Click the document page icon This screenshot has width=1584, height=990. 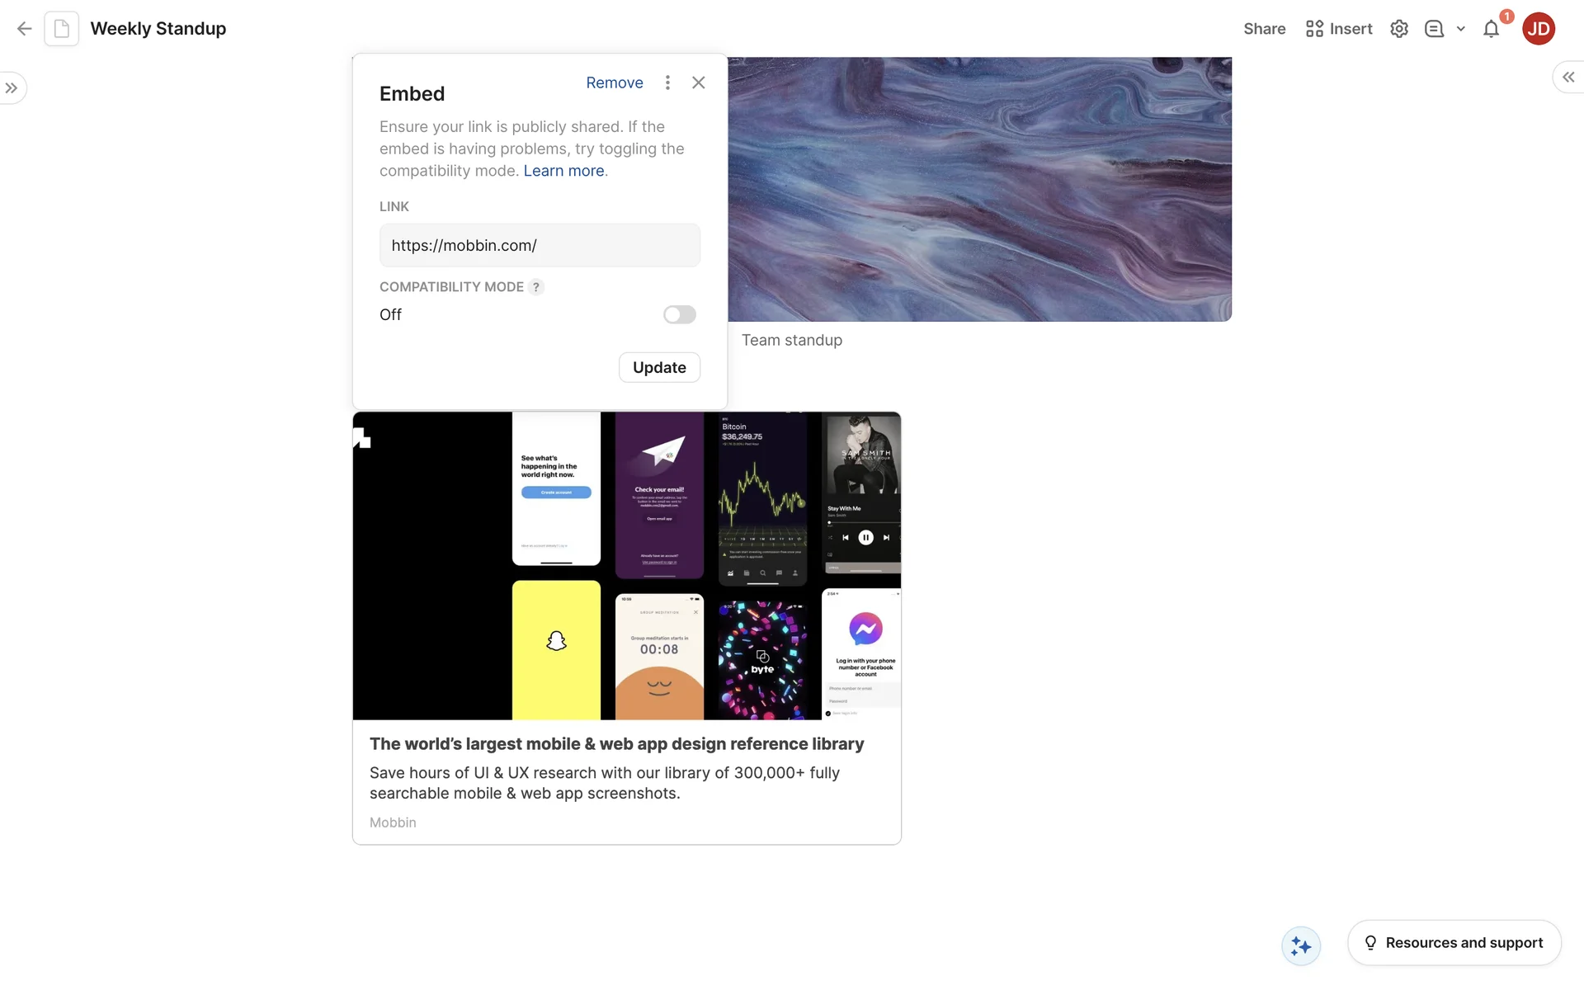tap(62, 29)
